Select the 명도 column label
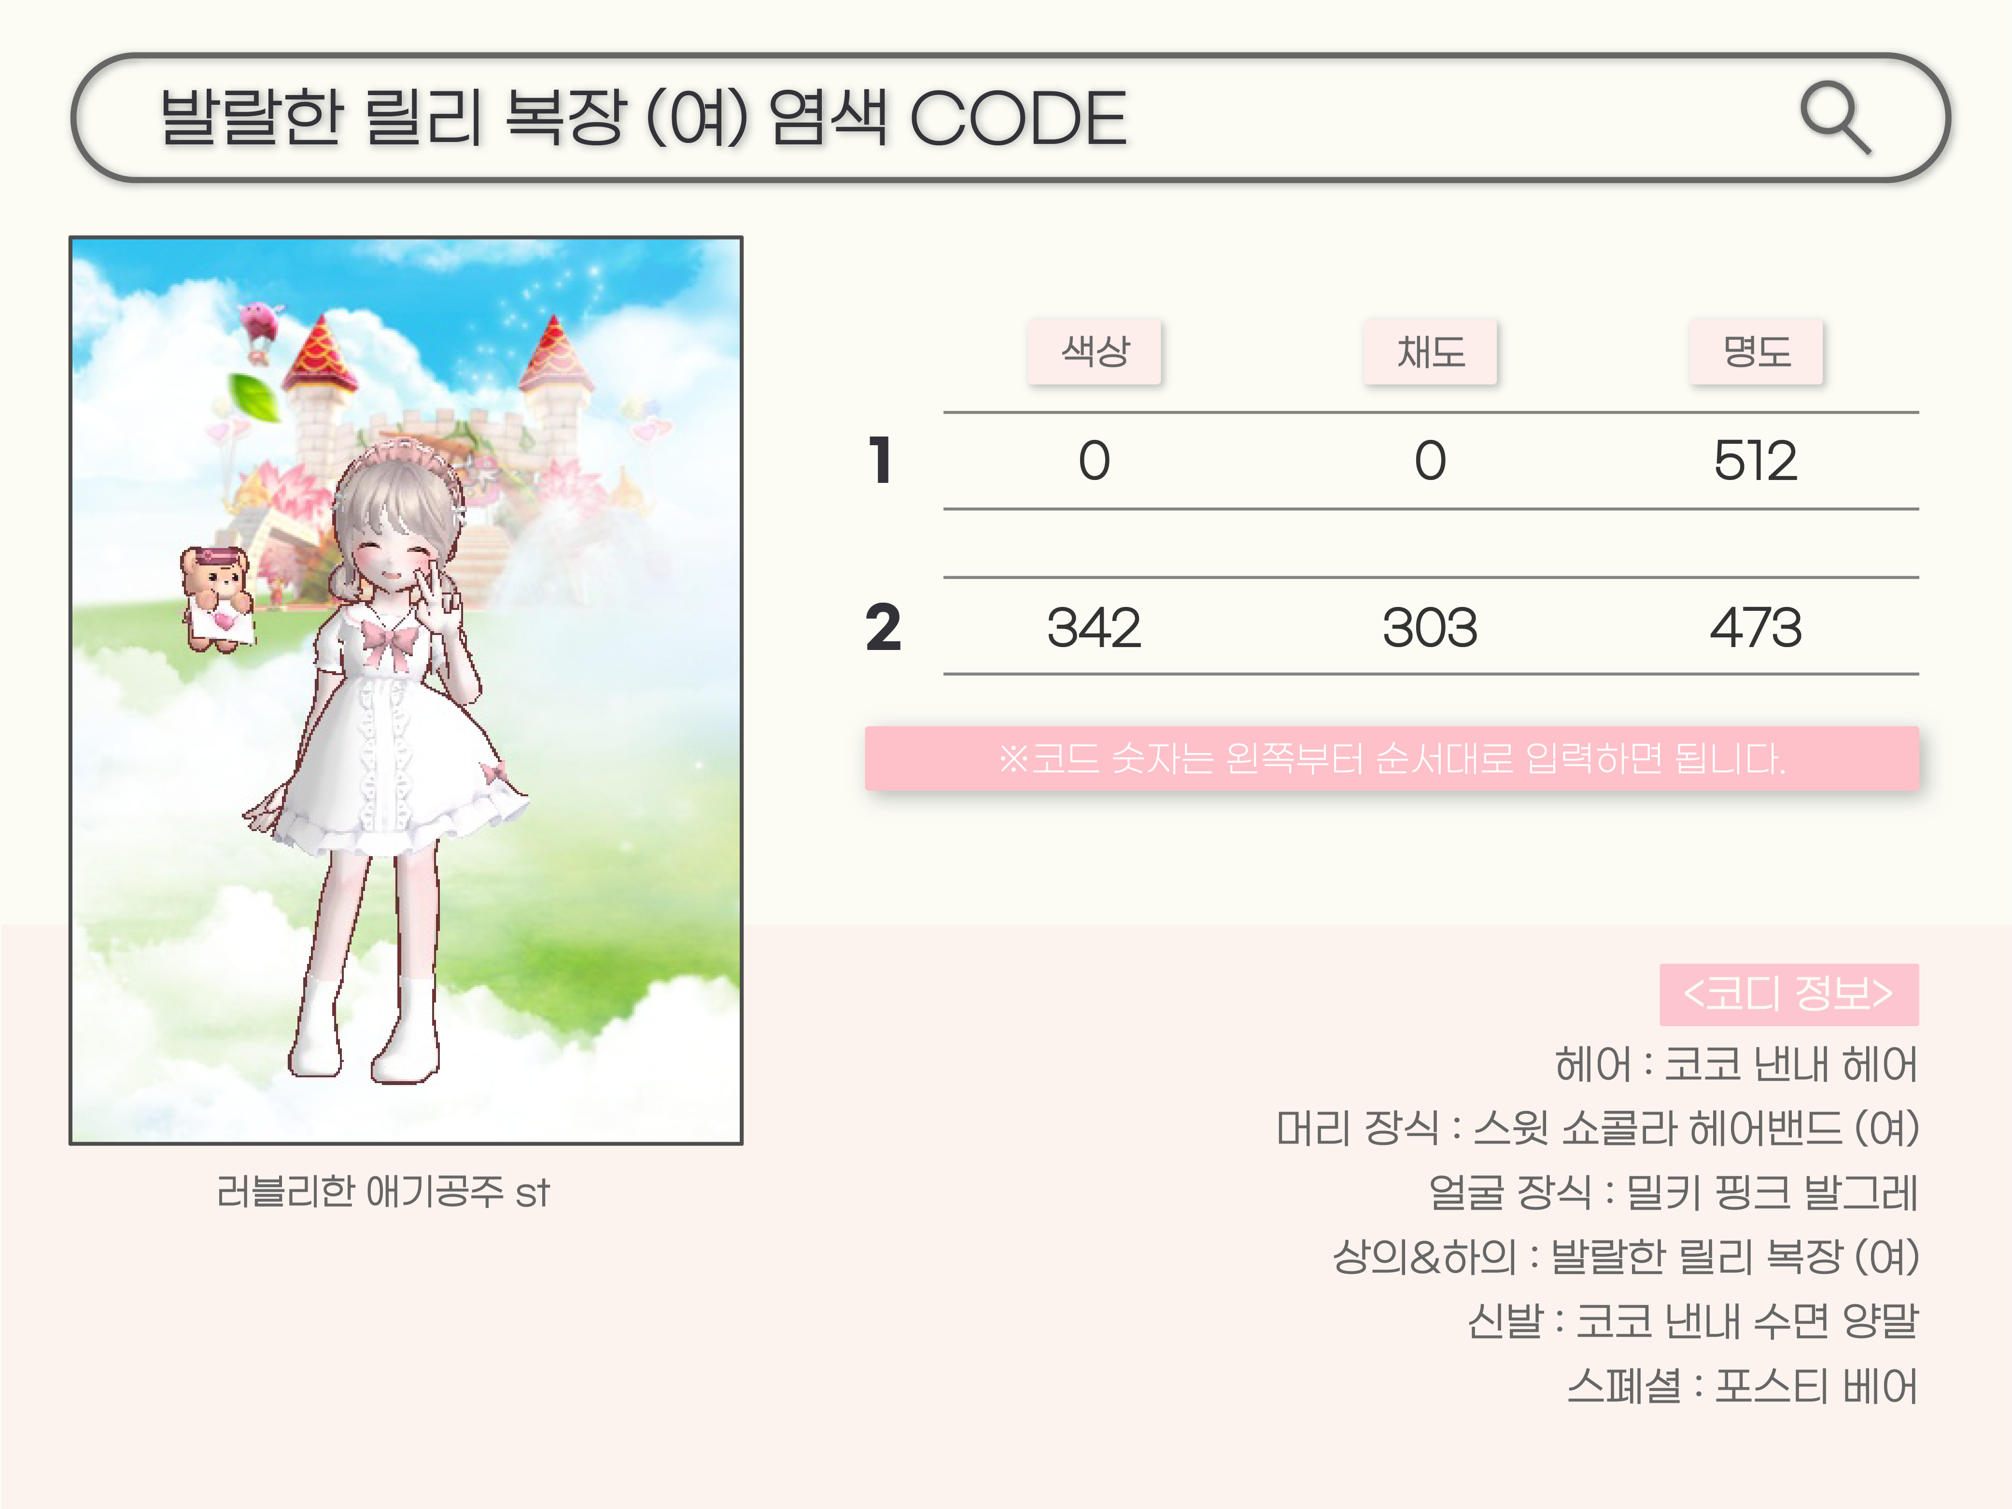 [1757, 351]
